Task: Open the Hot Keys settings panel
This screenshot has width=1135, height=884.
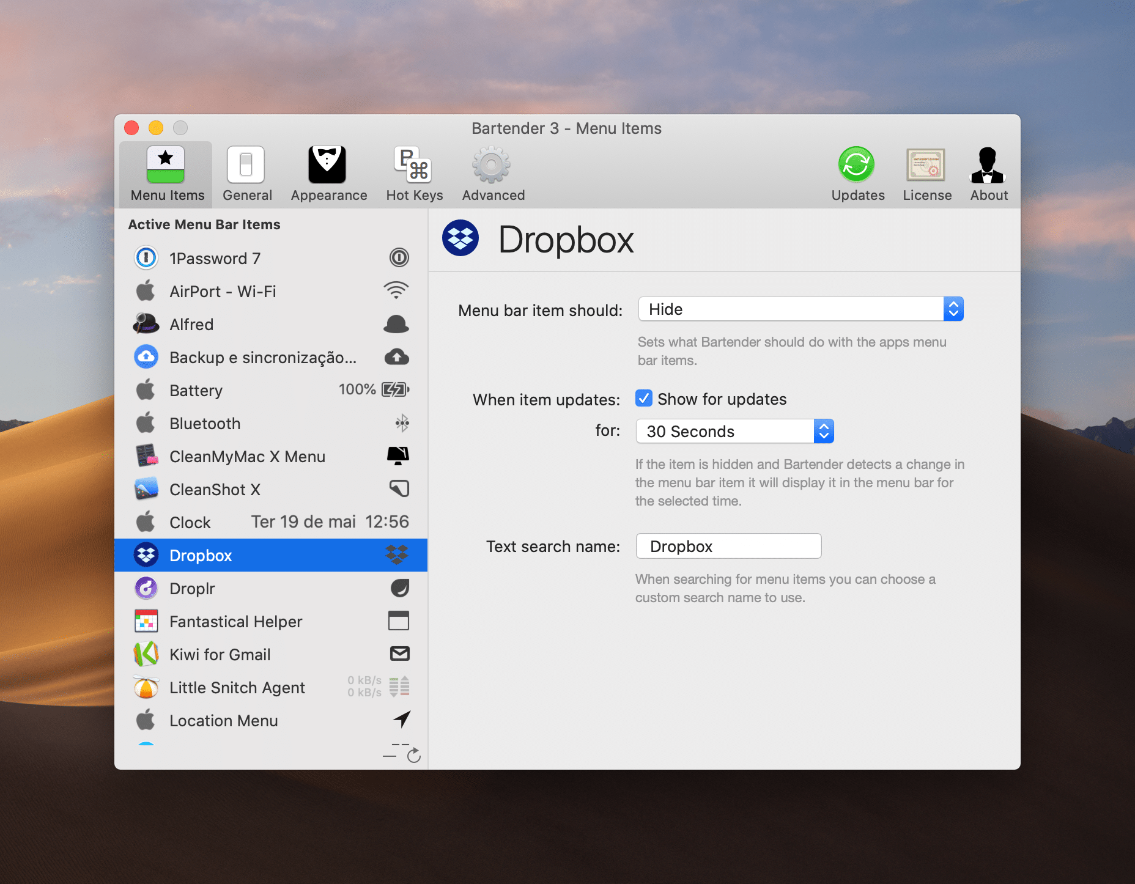Action: [x=414, y=173]
